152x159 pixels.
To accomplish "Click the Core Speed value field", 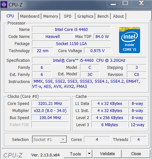I will tap(50, 104).
